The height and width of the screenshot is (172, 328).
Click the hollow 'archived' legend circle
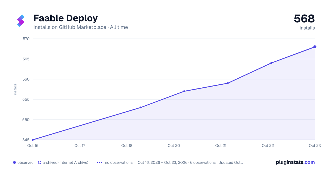(40, 162)
